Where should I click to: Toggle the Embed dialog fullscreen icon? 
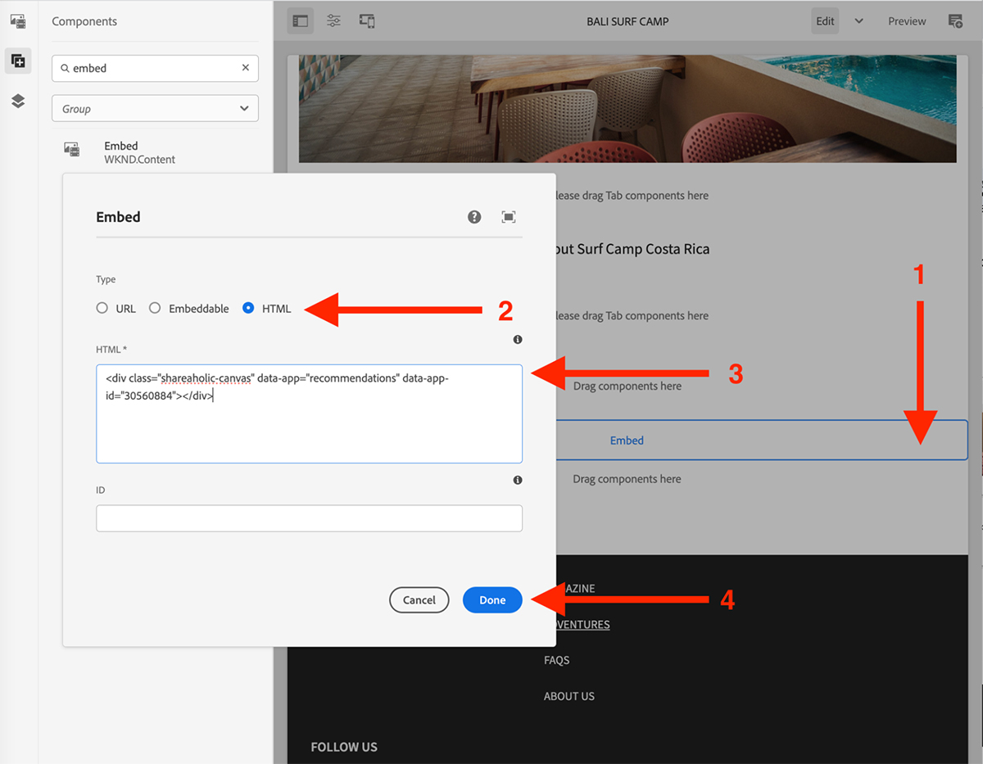tap(509, 217)
